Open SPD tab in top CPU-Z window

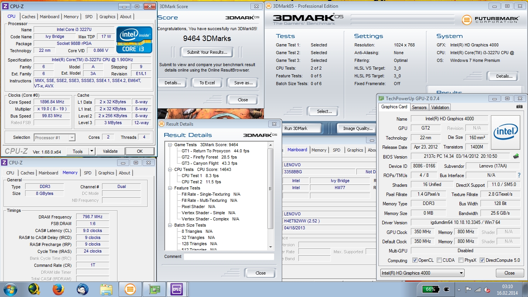coord(89,17)
